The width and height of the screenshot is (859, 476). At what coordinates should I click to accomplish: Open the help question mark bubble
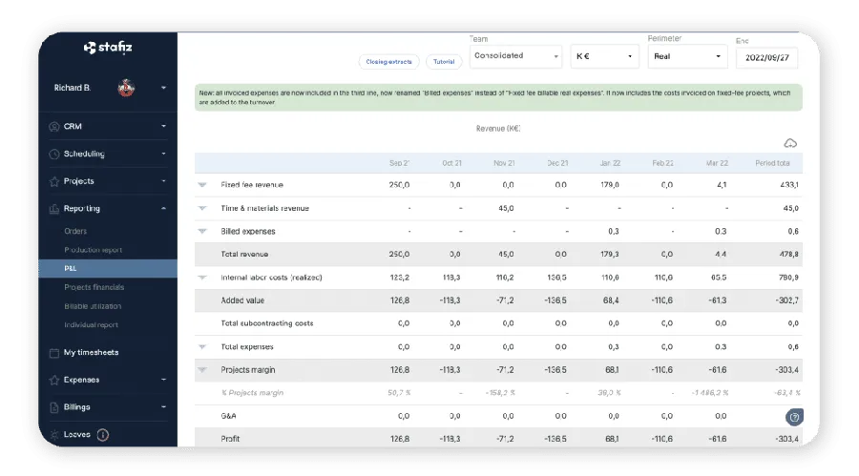click(795, 417)
